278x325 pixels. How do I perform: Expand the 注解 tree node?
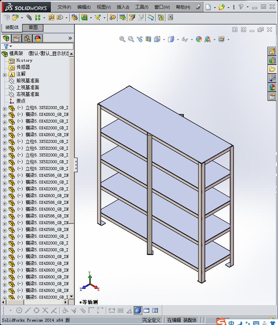coord(5,75)
